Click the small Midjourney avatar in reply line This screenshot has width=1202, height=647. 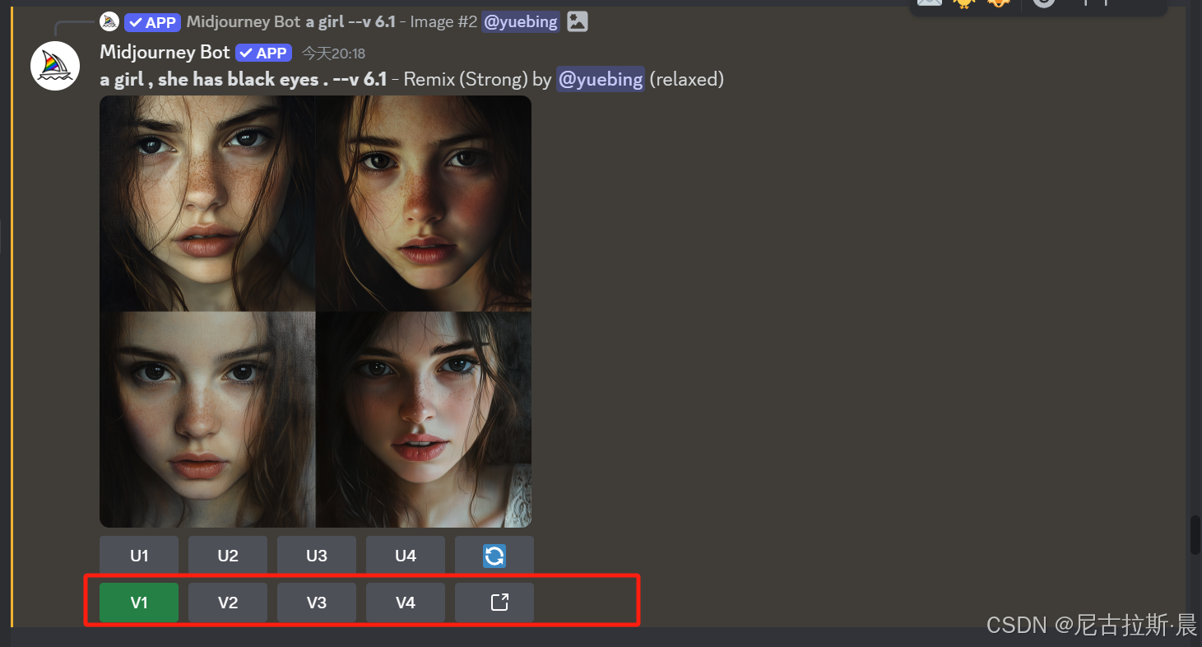(x=109, y=22)
